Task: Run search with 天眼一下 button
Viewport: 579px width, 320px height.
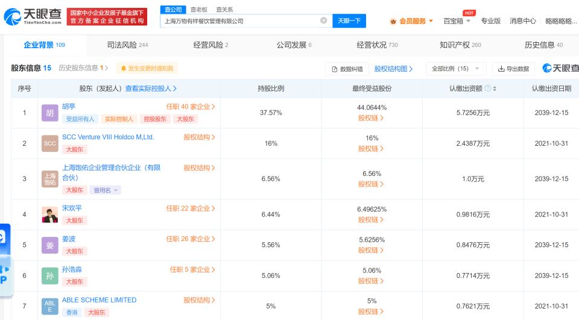Action: point(349,21)
